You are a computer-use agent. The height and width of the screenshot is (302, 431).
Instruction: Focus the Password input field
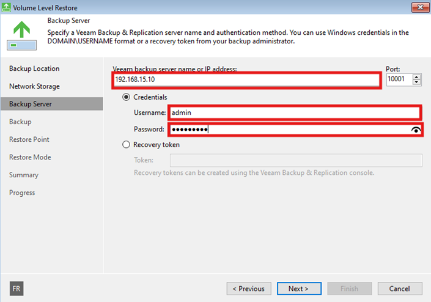click(287, 130)
